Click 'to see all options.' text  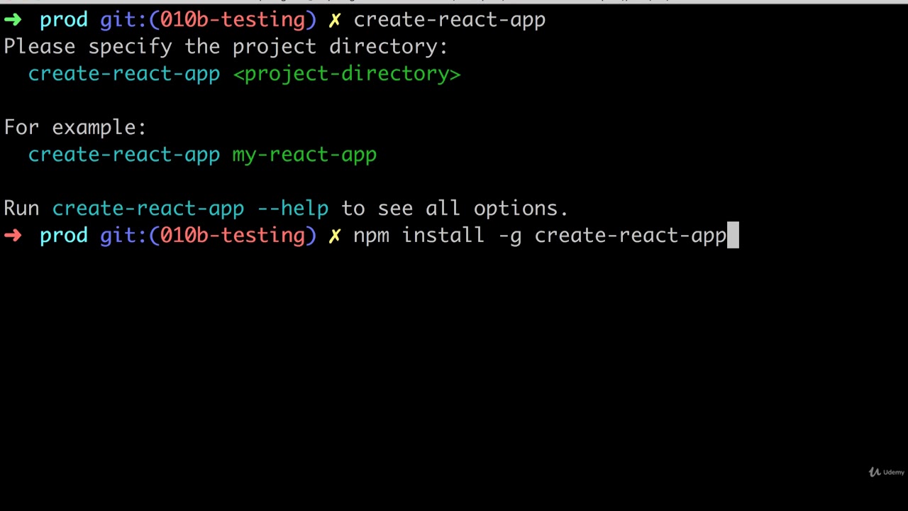pos(455,209)
